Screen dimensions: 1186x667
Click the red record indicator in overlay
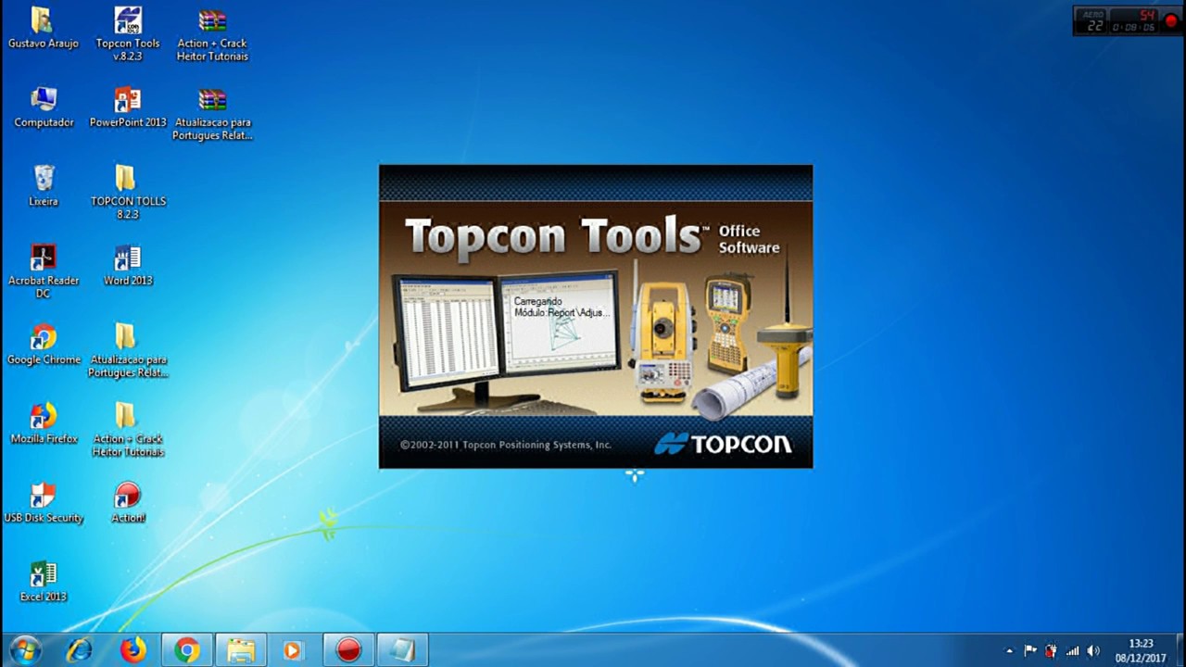[1172, 21]
